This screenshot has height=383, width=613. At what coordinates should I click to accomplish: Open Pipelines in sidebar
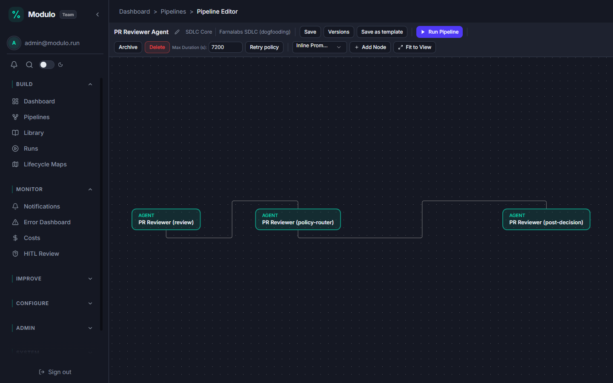[x=53, y=117]
